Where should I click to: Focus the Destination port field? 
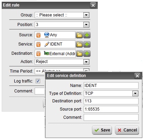point(111,101)
